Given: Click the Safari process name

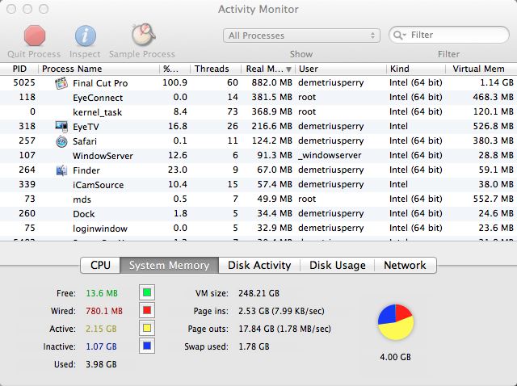Looking at the screenshot, I should pyautogui.click(x=85, y=141).
